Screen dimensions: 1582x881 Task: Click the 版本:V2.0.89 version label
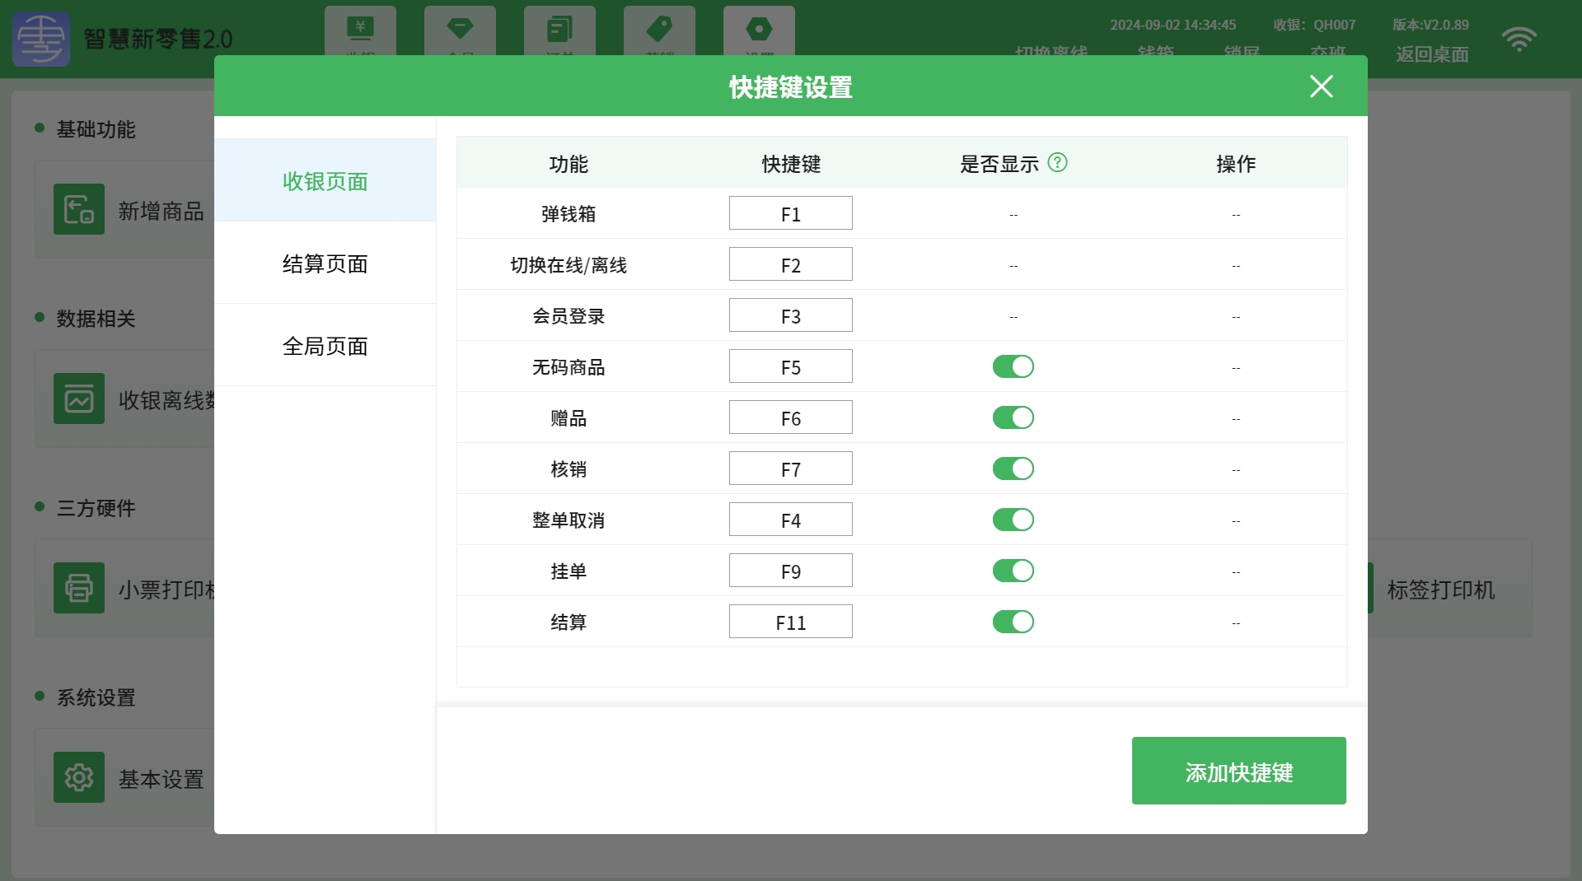coord(1430,25)
